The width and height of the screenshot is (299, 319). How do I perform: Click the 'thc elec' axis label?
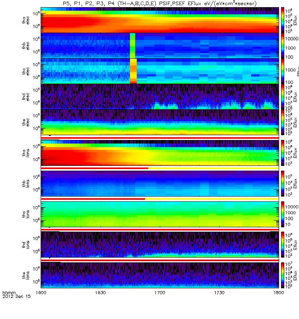coord(26,71)
